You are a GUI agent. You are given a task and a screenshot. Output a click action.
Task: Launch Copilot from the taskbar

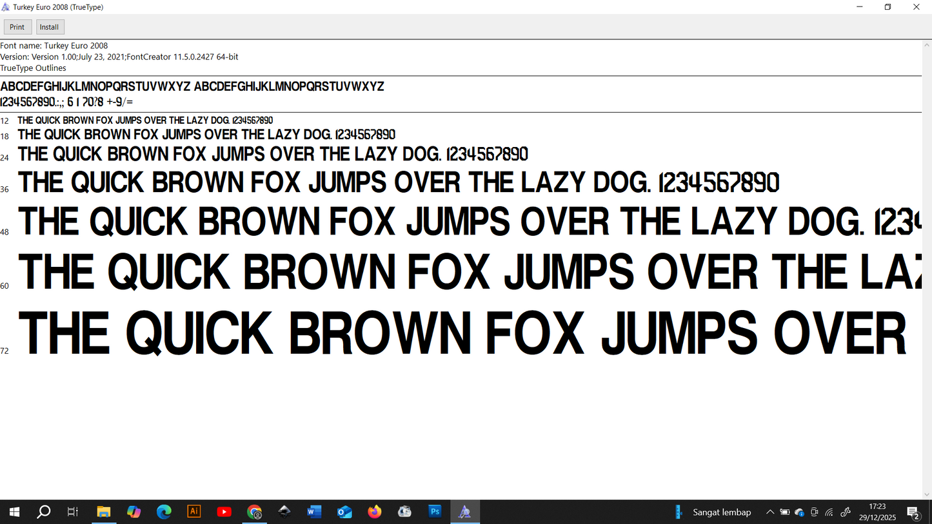coord(134,512)
